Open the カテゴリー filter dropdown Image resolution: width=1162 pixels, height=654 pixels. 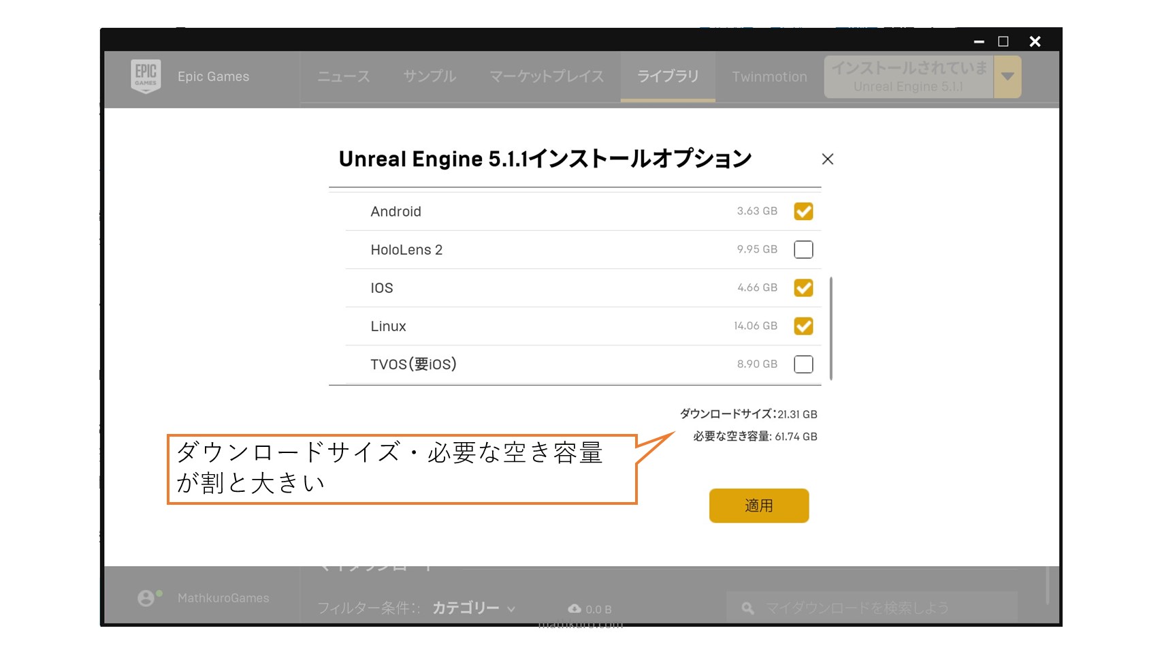pos(474,608)
